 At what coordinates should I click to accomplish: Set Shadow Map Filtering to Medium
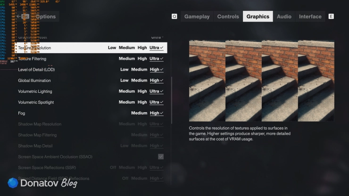(139, 135)
